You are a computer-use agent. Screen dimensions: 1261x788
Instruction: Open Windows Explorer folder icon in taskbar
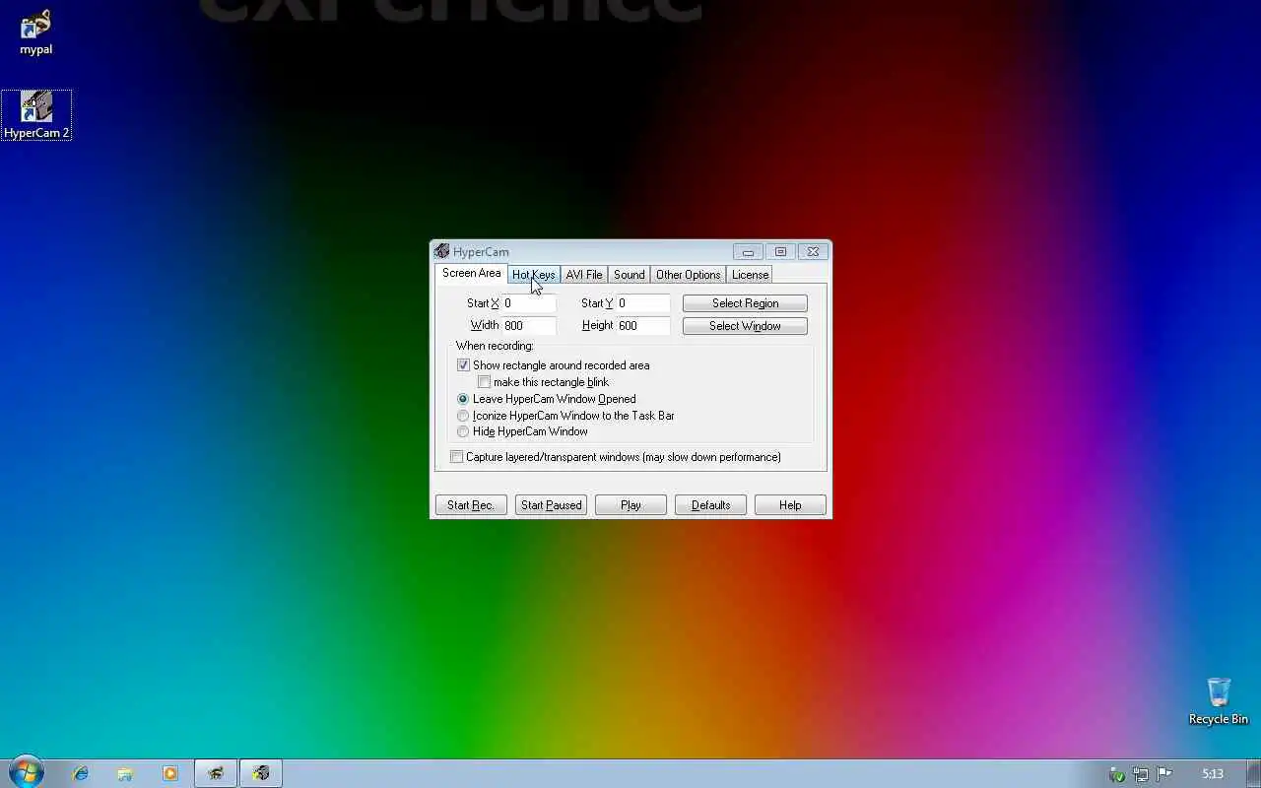tap(125, 773)
